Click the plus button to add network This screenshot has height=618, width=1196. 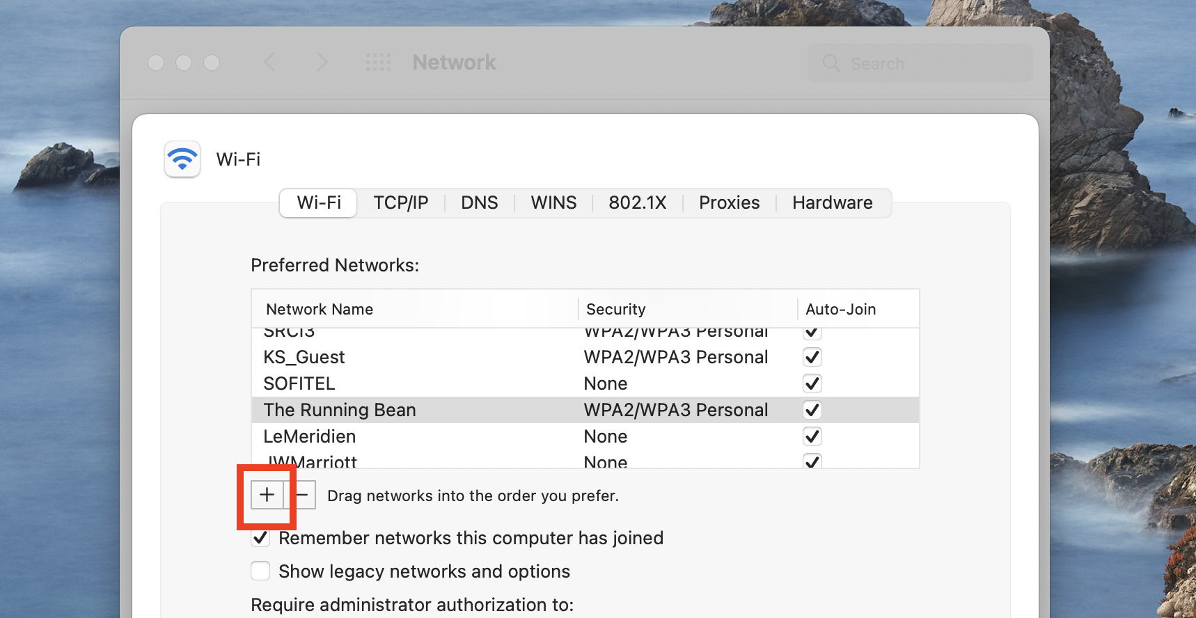(x=267, y=495)
